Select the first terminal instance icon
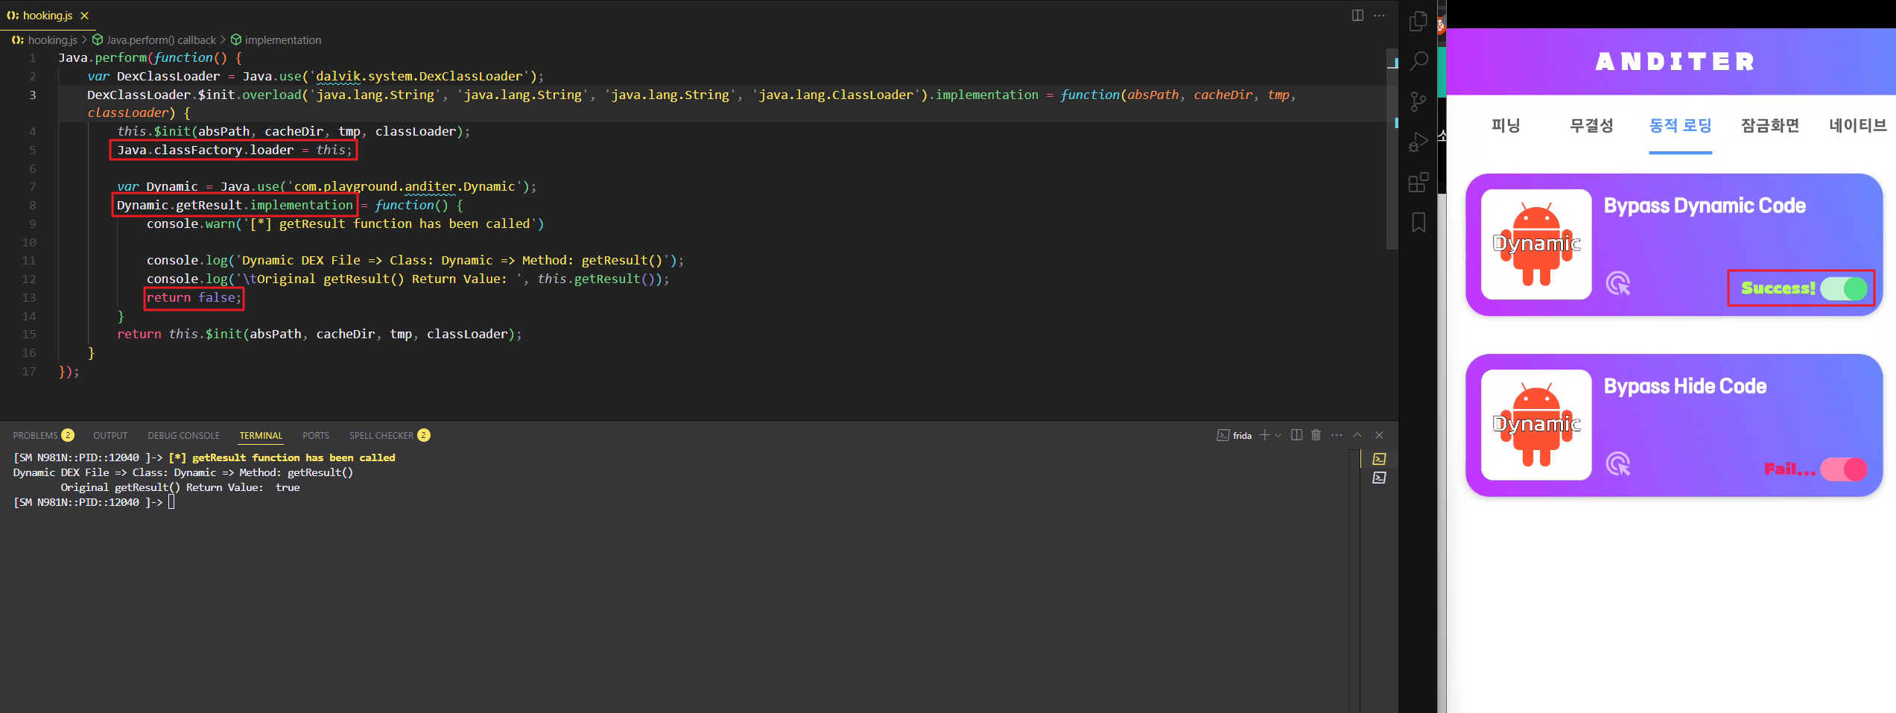1896x713 pixels. (x=1379, y=459)
